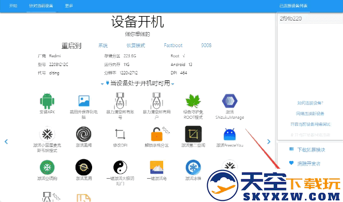343x202 pixels.
Task: Click the 激活第二空间 black square icon
Action: tap(193, 134)
